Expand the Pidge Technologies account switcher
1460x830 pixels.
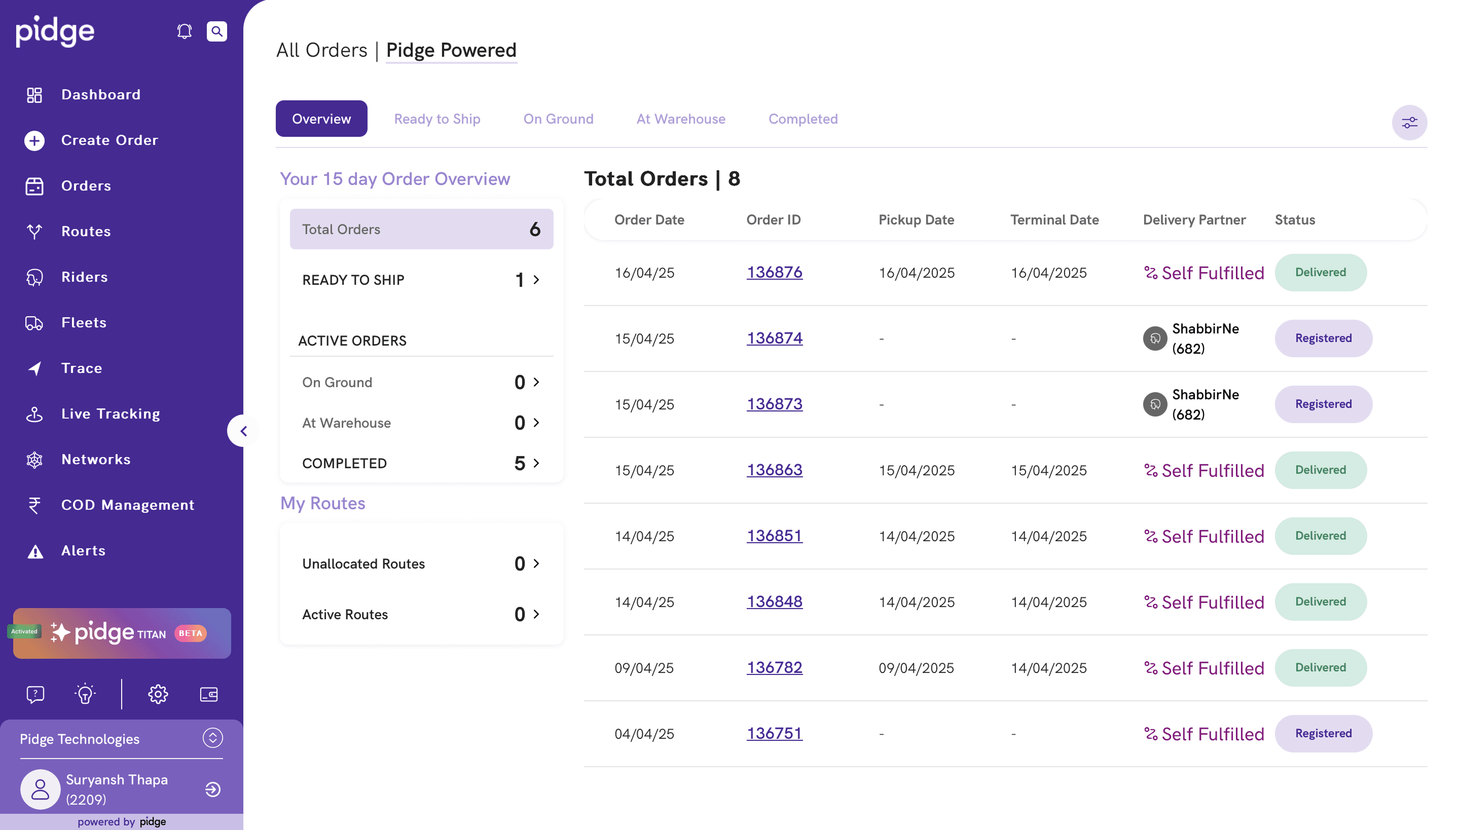point(213,738)
